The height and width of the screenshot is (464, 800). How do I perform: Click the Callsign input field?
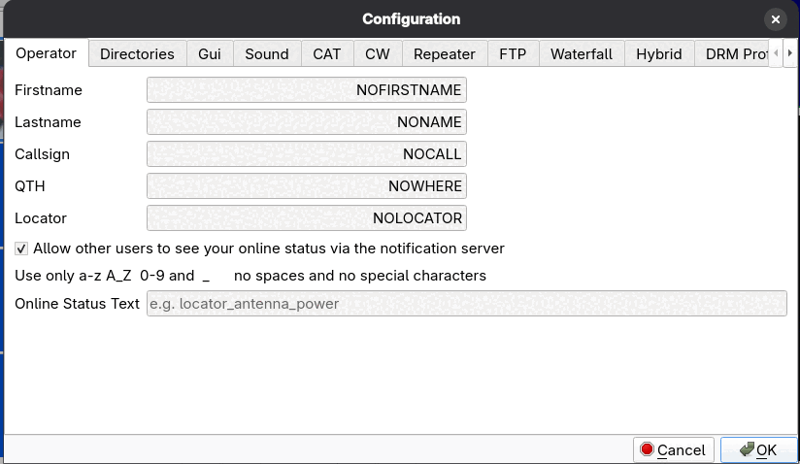[307, 154]
